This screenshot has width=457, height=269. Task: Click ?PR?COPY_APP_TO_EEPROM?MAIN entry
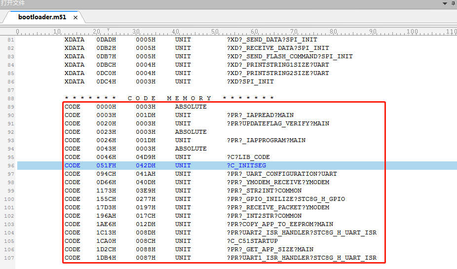(x=280, y=224)
